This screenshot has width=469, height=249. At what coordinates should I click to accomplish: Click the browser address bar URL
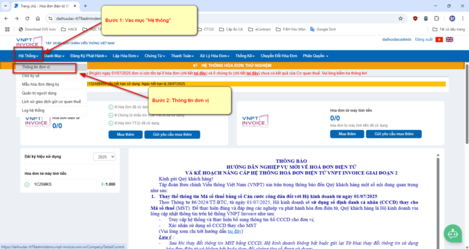(x=78, y=19)
